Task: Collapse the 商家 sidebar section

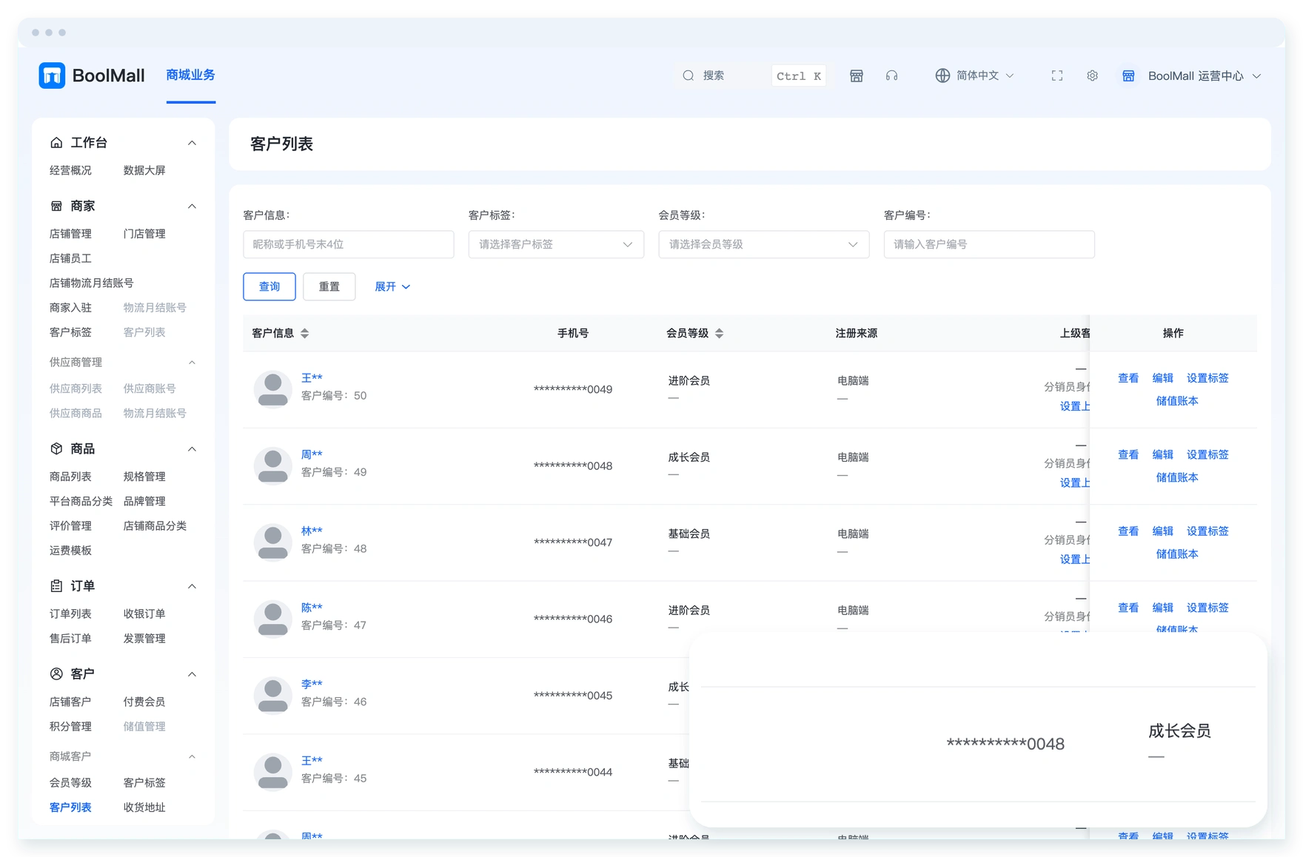Action: pyautogui.click(x=192, y=206)
